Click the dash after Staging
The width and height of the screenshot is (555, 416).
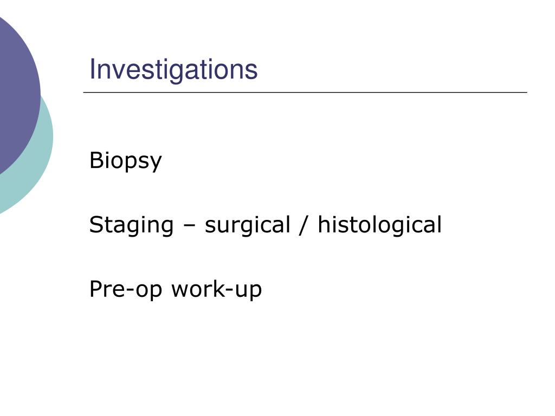click(189, 226)
